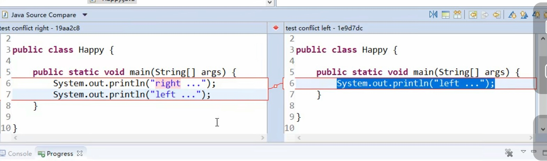
Task: Click the closing brace on left line 8
Action: point(35,105)
